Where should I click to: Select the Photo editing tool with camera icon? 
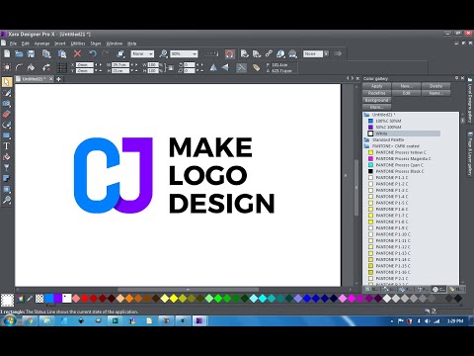coord(7,104)
